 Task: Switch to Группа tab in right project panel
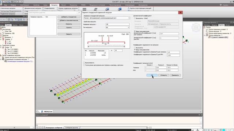[x=221, y=25]
